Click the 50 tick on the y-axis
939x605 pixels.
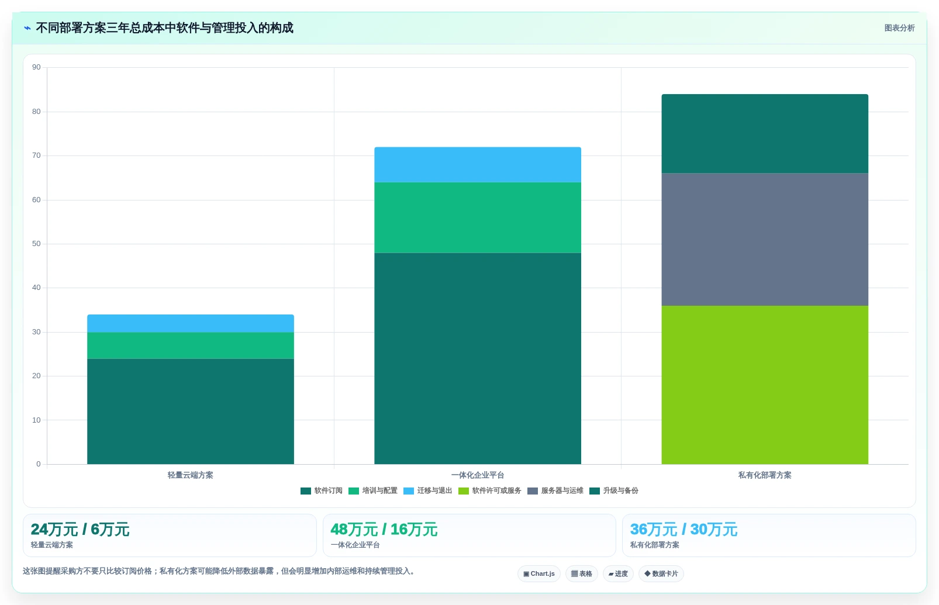click(x=36, y=244)
